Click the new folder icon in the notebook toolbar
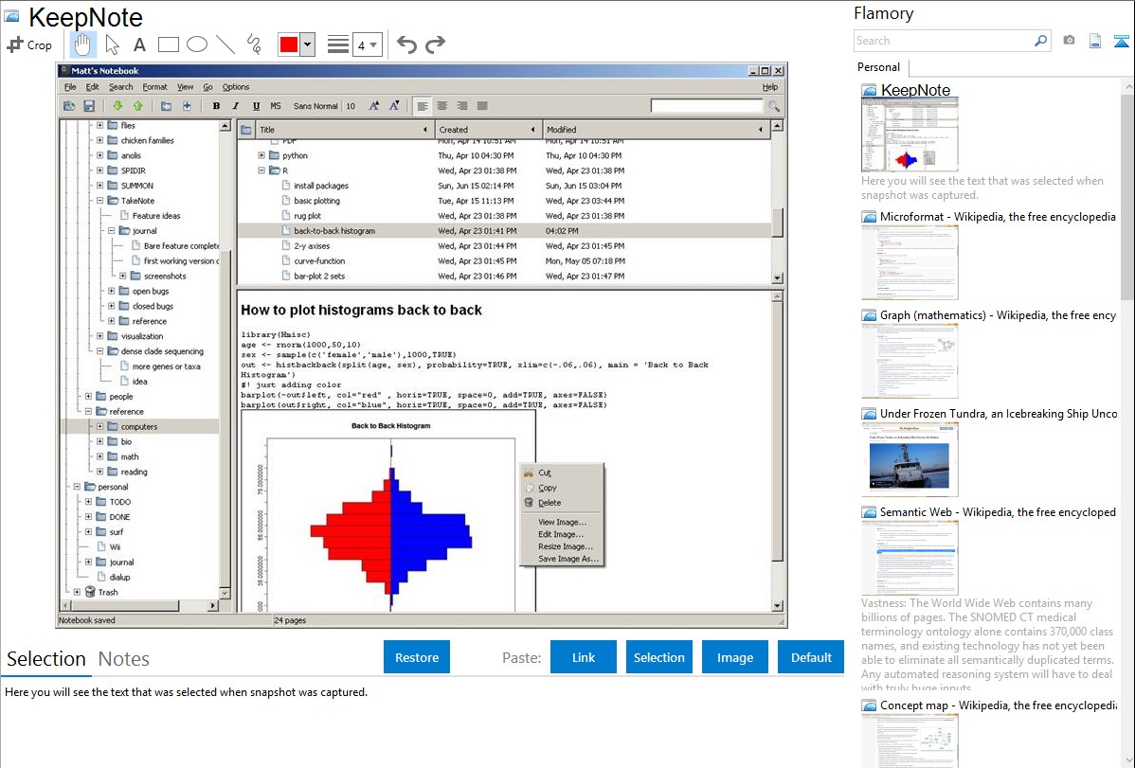Viewport: 1135px width, 768px height. 166,106
